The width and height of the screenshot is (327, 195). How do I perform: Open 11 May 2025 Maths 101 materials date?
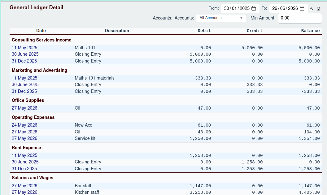(x=24, y=78)
